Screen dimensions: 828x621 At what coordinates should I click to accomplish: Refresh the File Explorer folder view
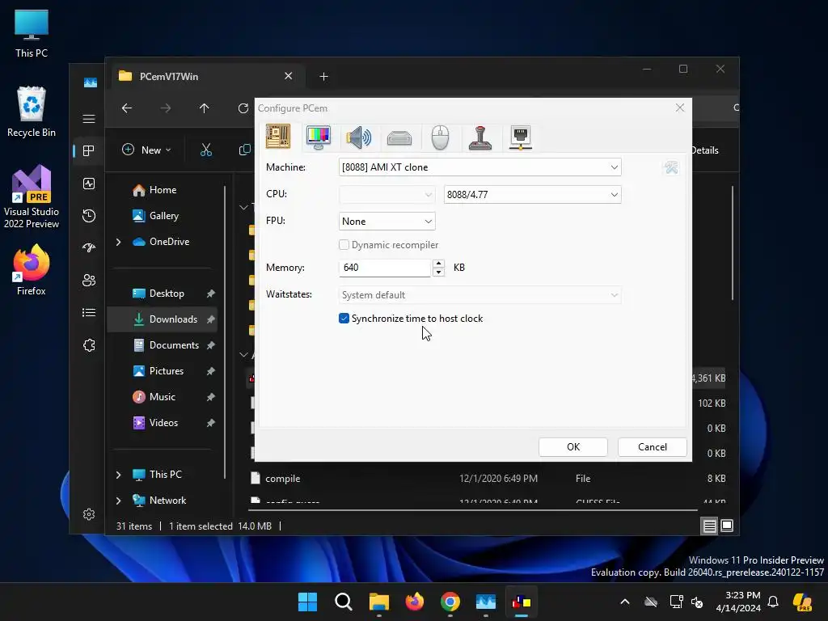(x=243, y=108)
